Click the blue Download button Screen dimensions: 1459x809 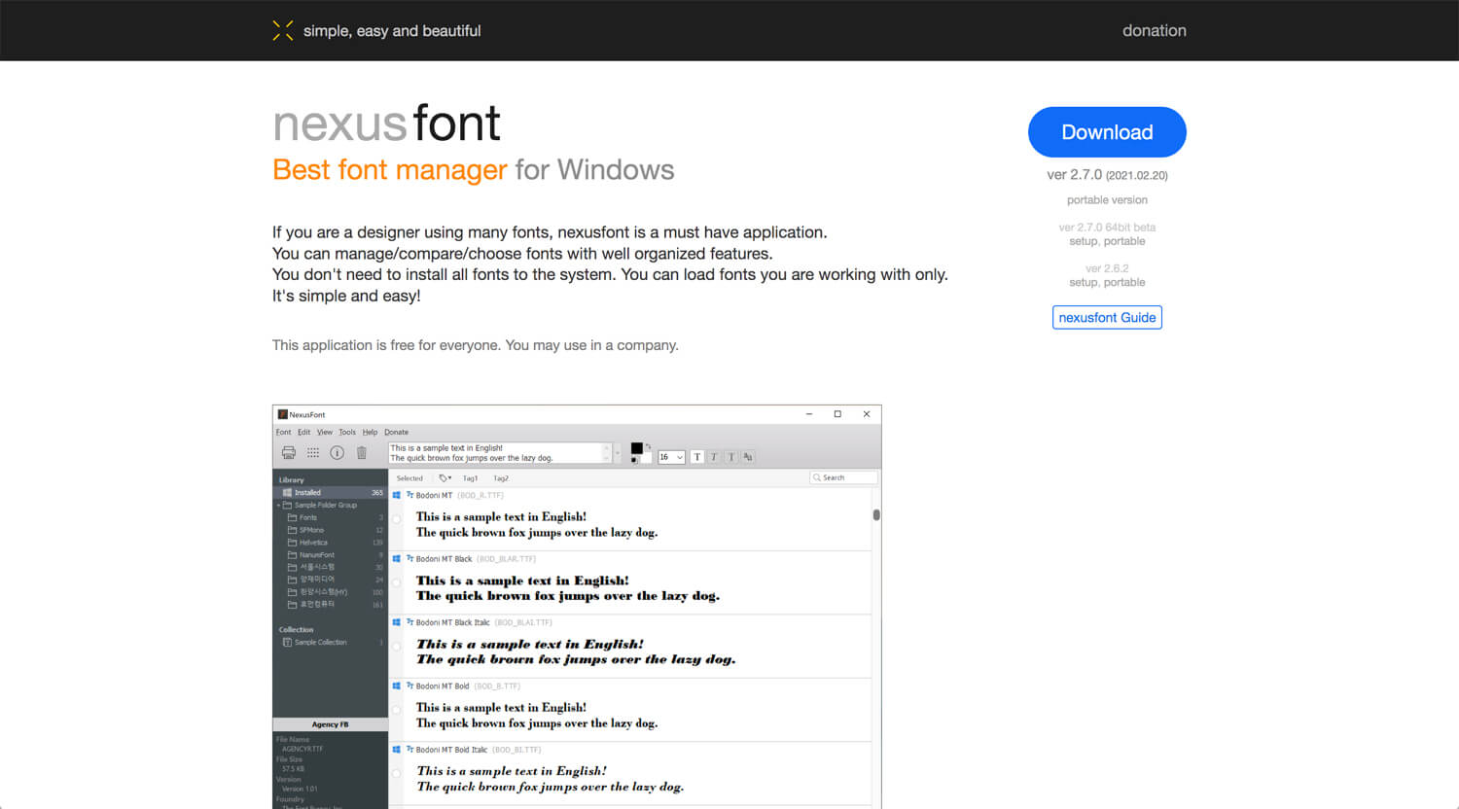[1107, 132]
